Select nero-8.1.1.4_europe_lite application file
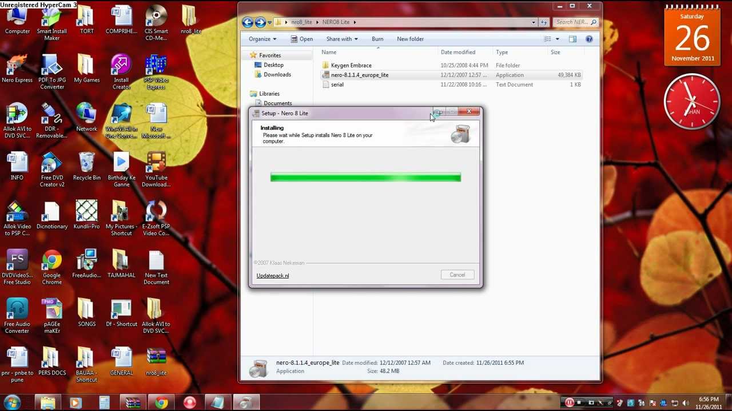 (359, 75)
